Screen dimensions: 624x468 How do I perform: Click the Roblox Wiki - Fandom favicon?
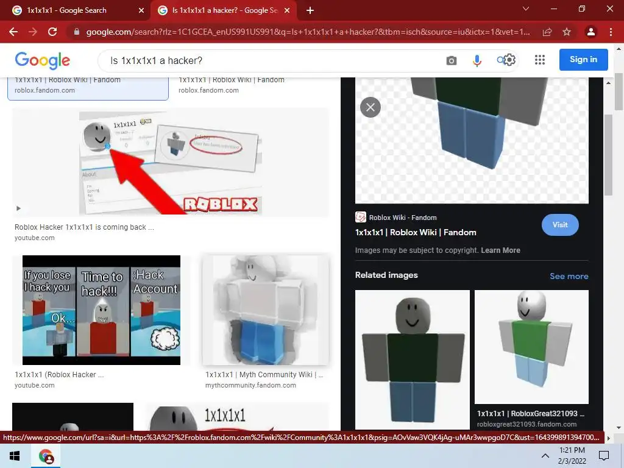361,218
